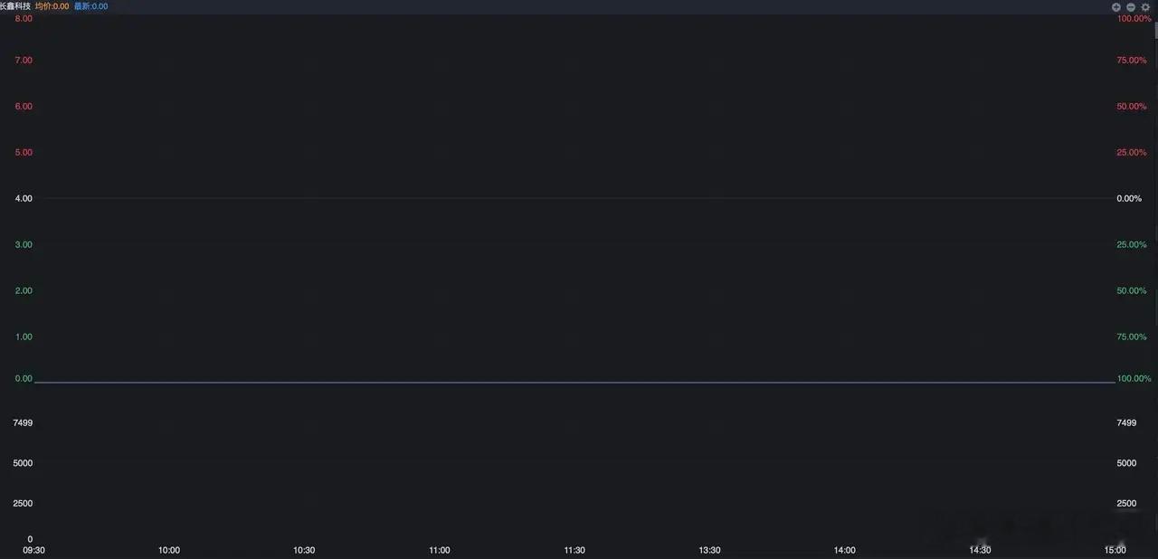Select the 10:00 time axis marker
The width and height of the screenshot is (1158, 559).
click(169, 550)
